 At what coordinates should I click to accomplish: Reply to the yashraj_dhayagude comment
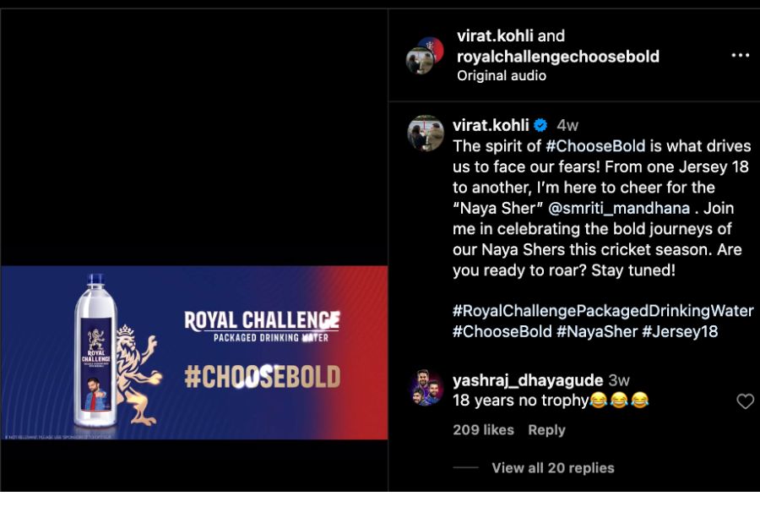point(546,430)
